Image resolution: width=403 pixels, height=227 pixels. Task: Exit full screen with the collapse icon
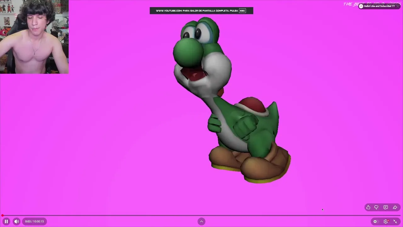(395, 221)
